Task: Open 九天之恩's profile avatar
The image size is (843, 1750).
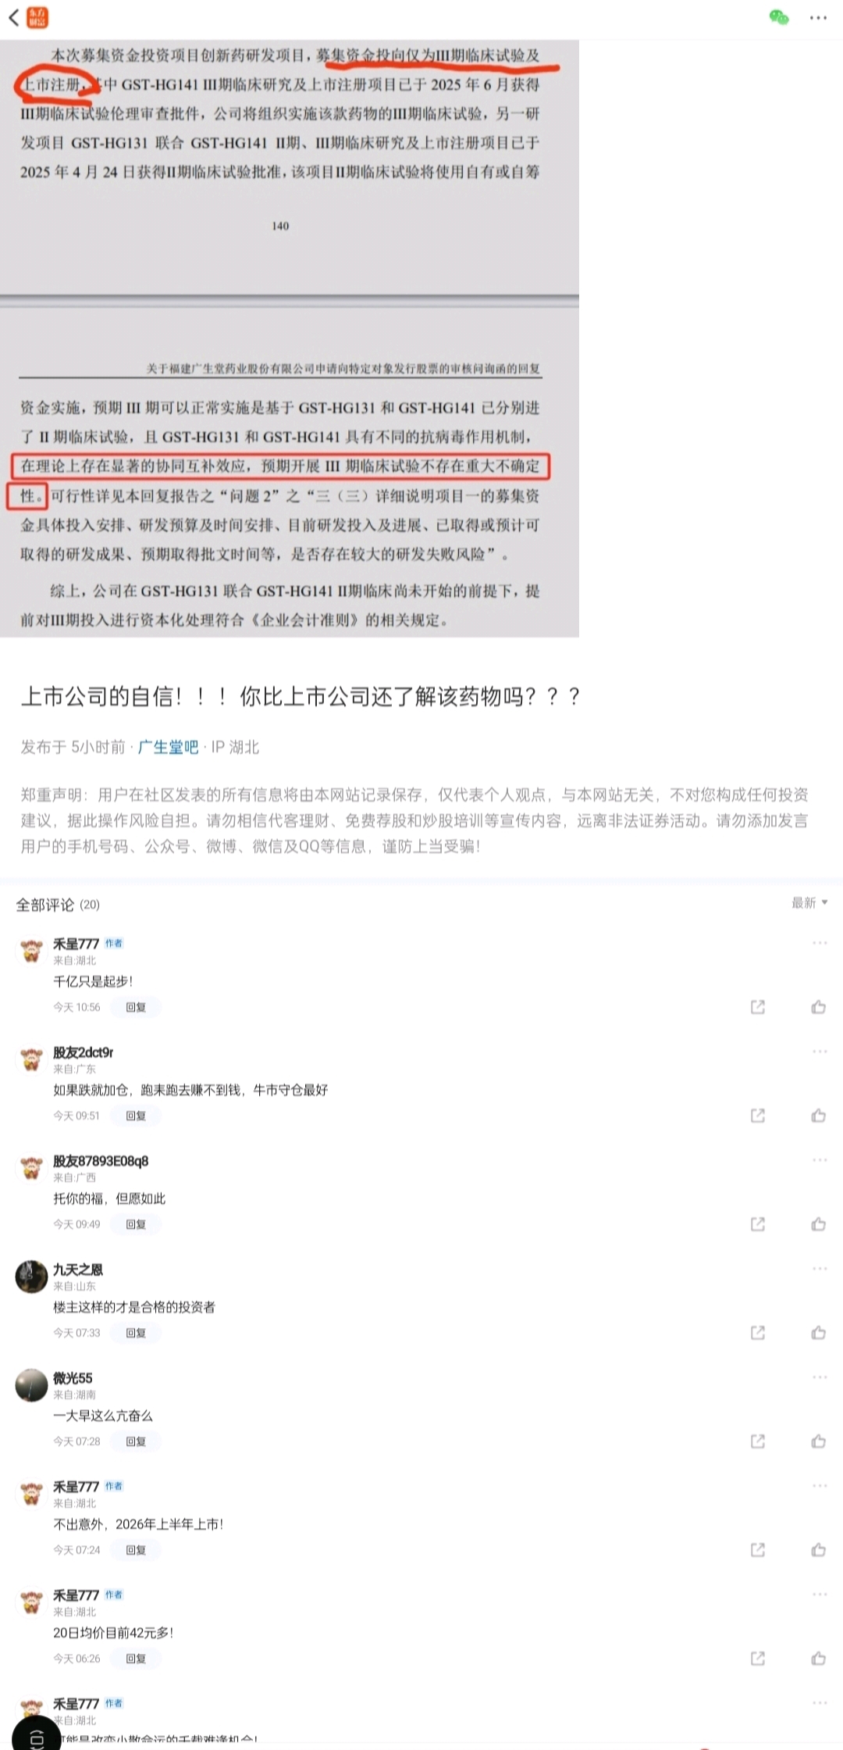Action: pos(31,1277)
